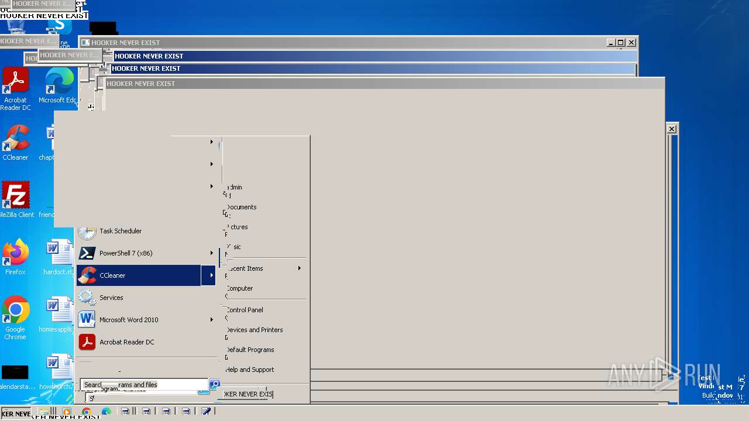
Task: Open File Explorer from taskbar
Action: (x=44, y=412)
